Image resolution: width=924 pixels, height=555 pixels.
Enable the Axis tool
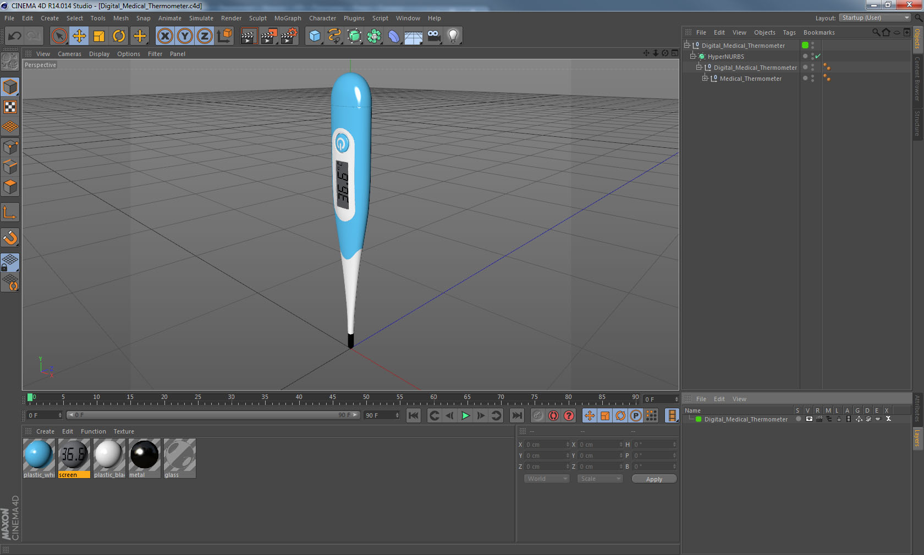tap(10, 213)
